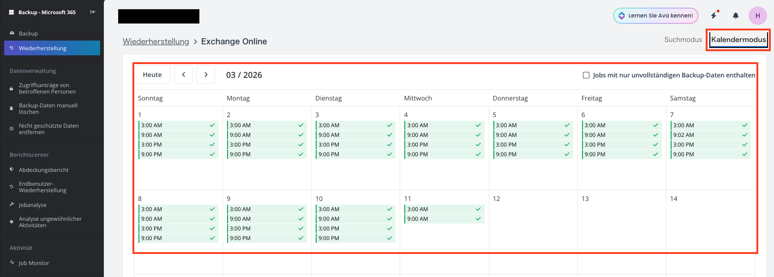Open the notifications bell icon
The height and width of the screenshot is (277, 774).
point(736,16)
